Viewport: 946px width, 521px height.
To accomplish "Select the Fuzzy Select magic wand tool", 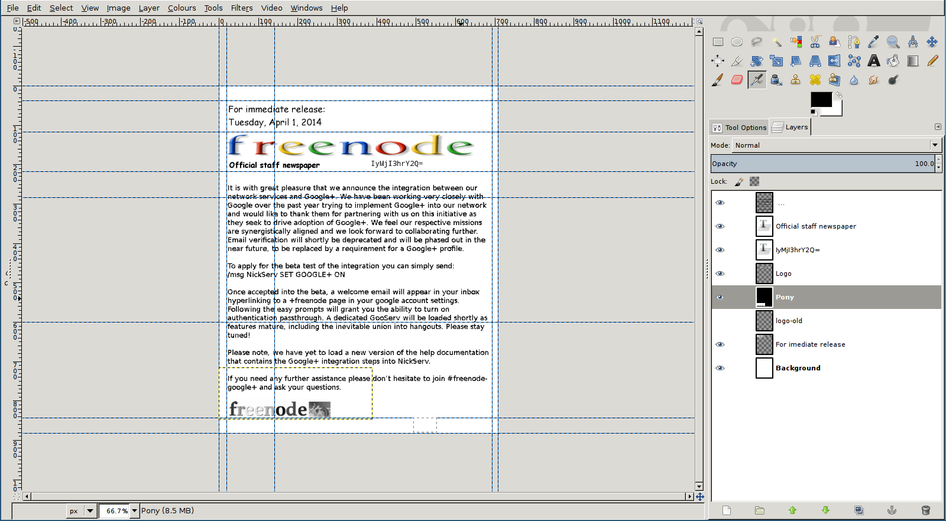I will [x=776, y=42].
